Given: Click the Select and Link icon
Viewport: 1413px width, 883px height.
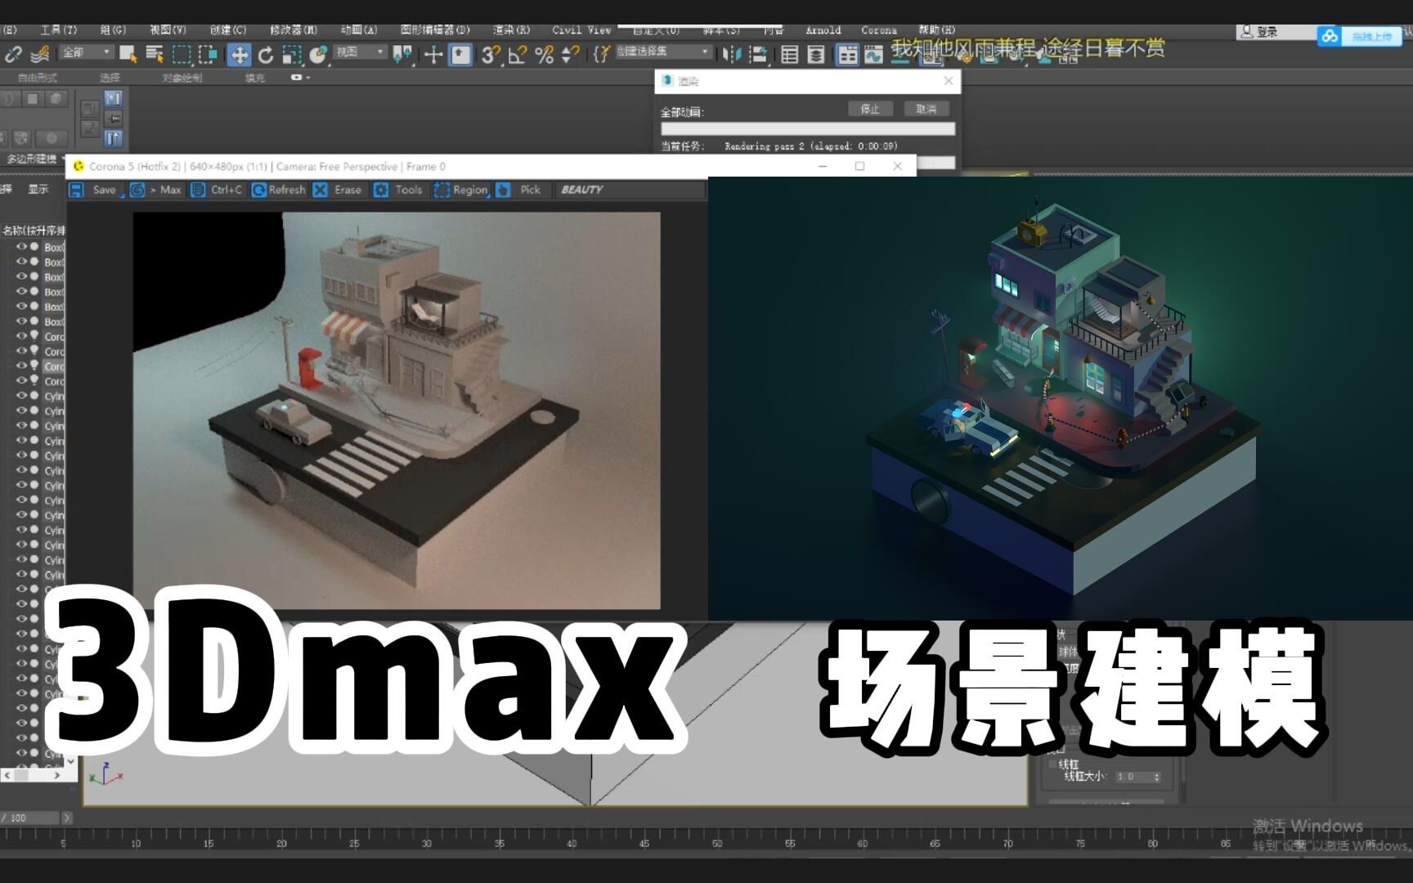Looking at the screenshot, I should click(15, 56).
